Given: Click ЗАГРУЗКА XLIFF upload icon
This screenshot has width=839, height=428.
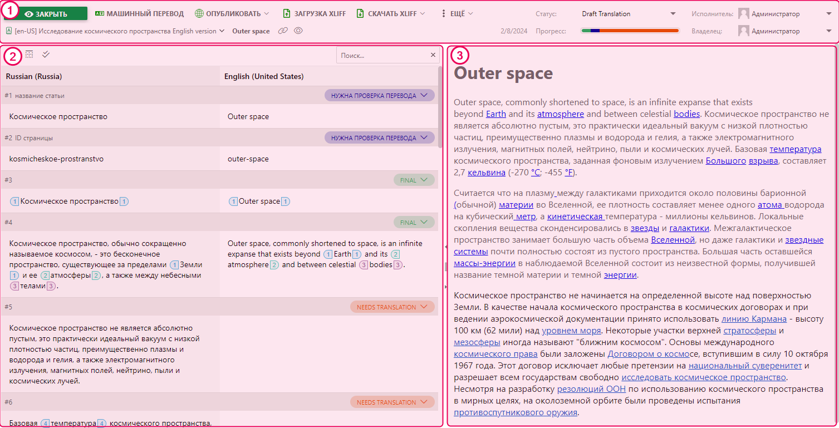Looking at the screenshot, I should click(287, 13).
